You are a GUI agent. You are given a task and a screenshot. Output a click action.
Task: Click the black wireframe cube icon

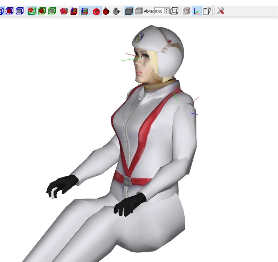click(x=174, y=11)
